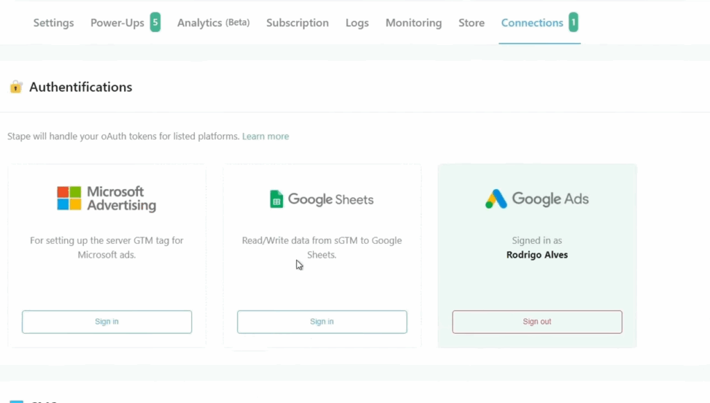Click the Google Sheets logo
Screen dimensions: 710x403
(322, 199)
